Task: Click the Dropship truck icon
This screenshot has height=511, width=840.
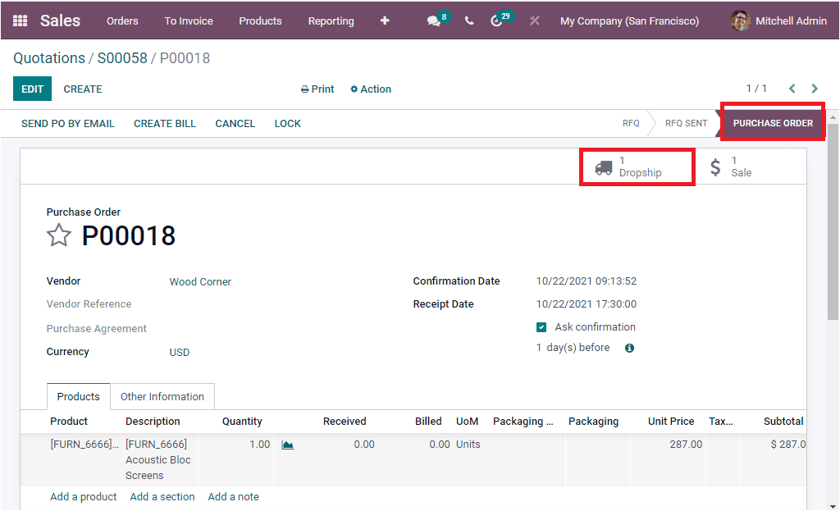Action: (603, 167)
